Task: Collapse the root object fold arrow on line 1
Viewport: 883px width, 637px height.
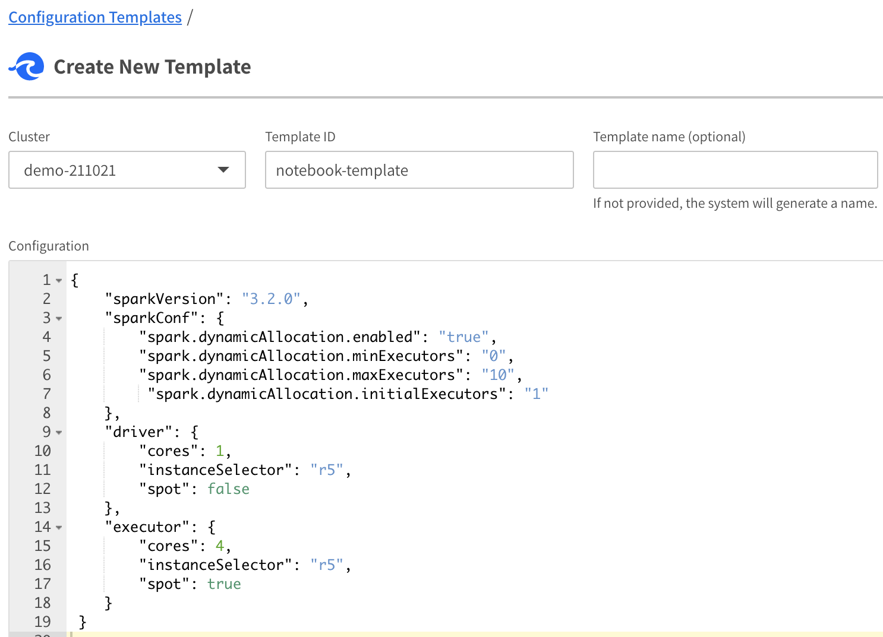Action: pyautogui.click(x=59, y=280)
